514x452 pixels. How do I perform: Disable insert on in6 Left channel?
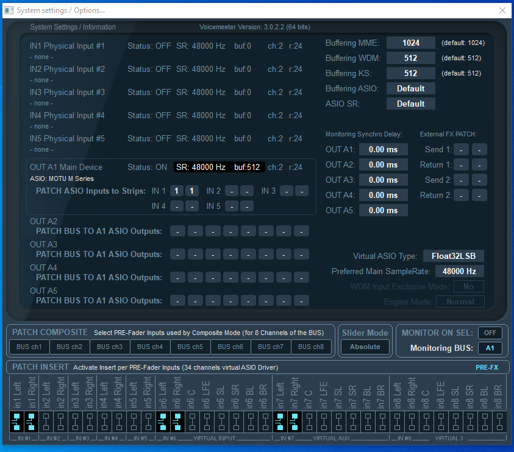coord(162,420)
